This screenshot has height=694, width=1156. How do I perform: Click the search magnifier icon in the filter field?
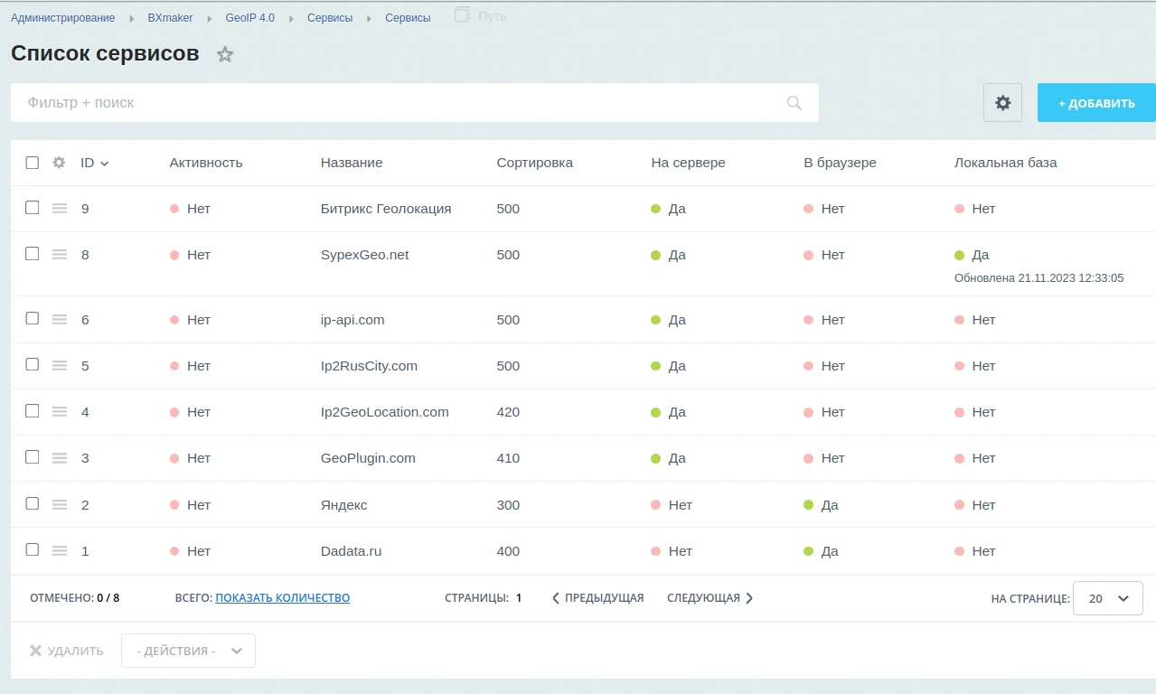point(794,103)
